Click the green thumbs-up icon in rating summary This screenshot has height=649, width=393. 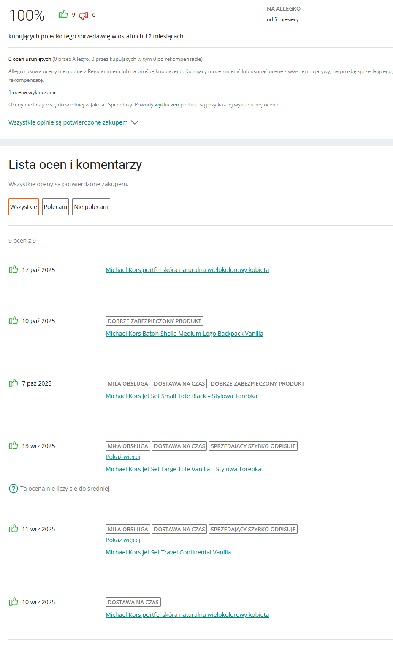pos(63,15)
